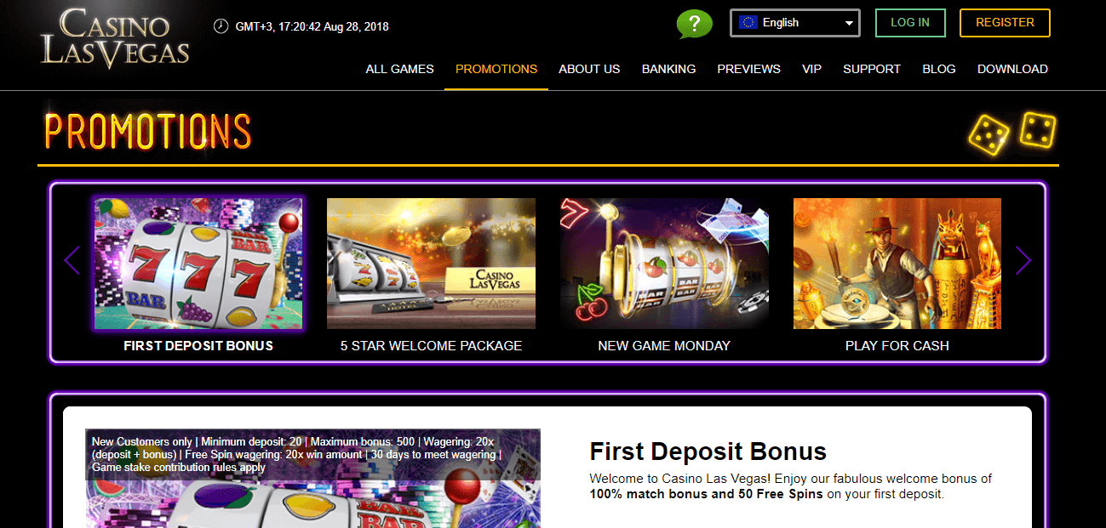Open the All Games menu
Screen dimensions: 1106x528
coord(399,69)
